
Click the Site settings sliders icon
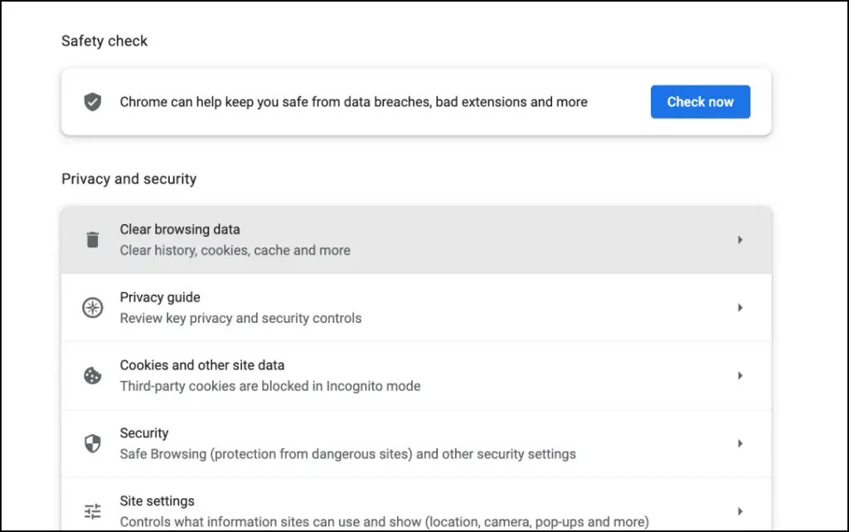tap(93, 511)
